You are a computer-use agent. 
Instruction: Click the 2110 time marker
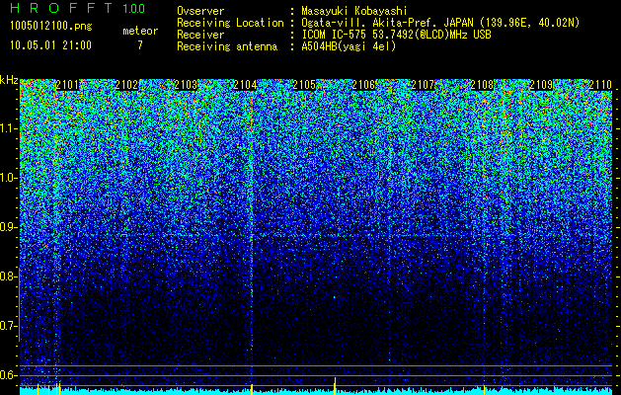(x=600, y=85)
